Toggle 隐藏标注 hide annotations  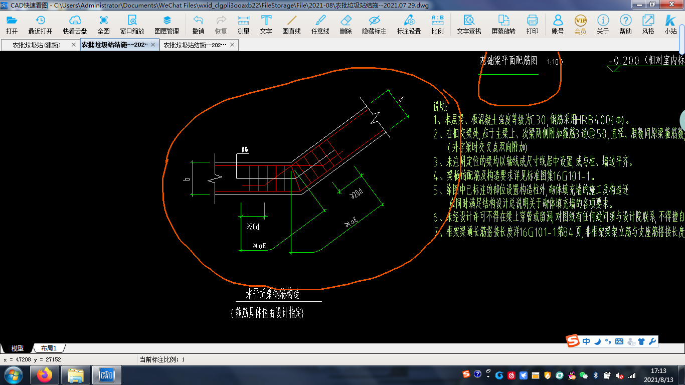tap(374, 25)
